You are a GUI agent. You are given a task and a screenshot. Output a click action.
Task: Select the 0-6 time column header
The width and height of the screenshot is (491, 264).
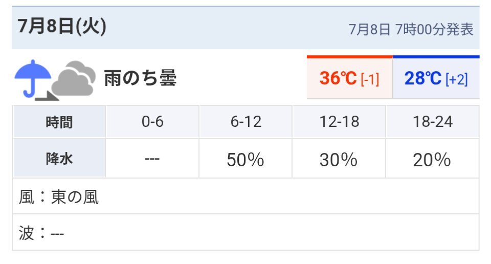pos(152,122)
